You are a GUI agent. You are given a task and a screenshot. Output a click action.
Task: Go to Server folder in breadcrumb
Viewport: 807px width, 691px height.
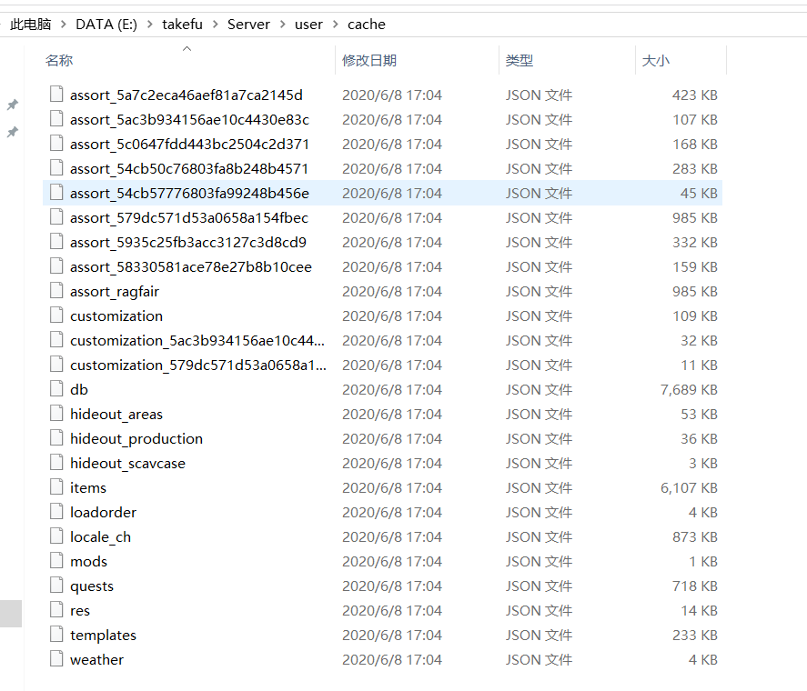(248, 25)
